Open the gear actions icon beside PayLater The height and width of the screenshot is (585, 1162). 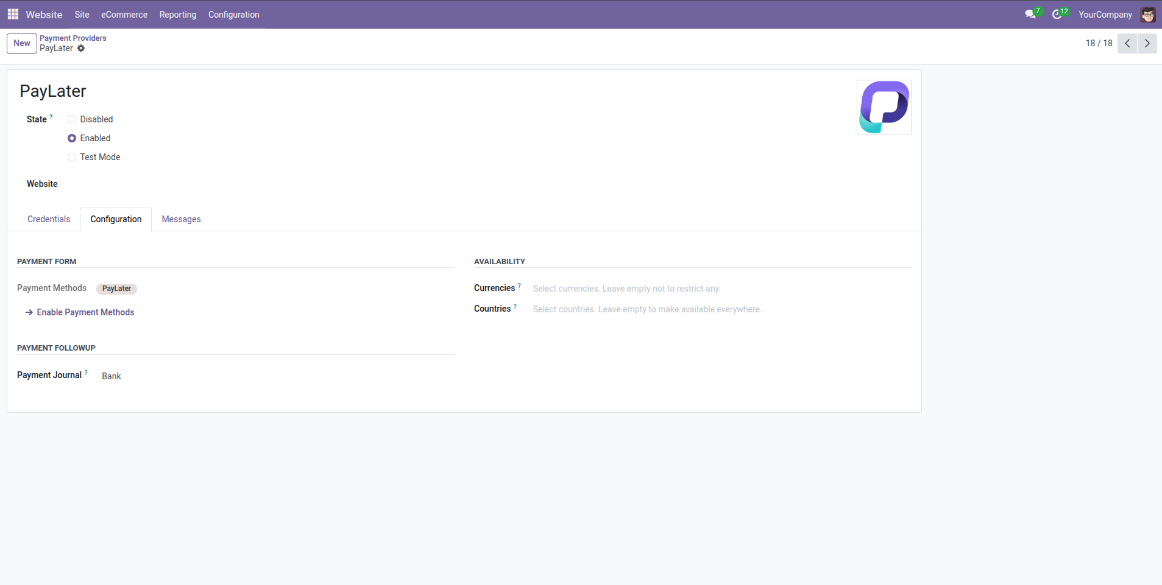tap(81, 48)
